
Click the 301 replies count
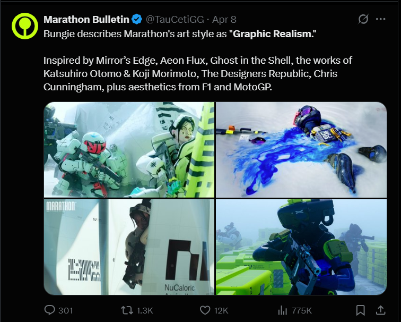[x=65, y=310]
